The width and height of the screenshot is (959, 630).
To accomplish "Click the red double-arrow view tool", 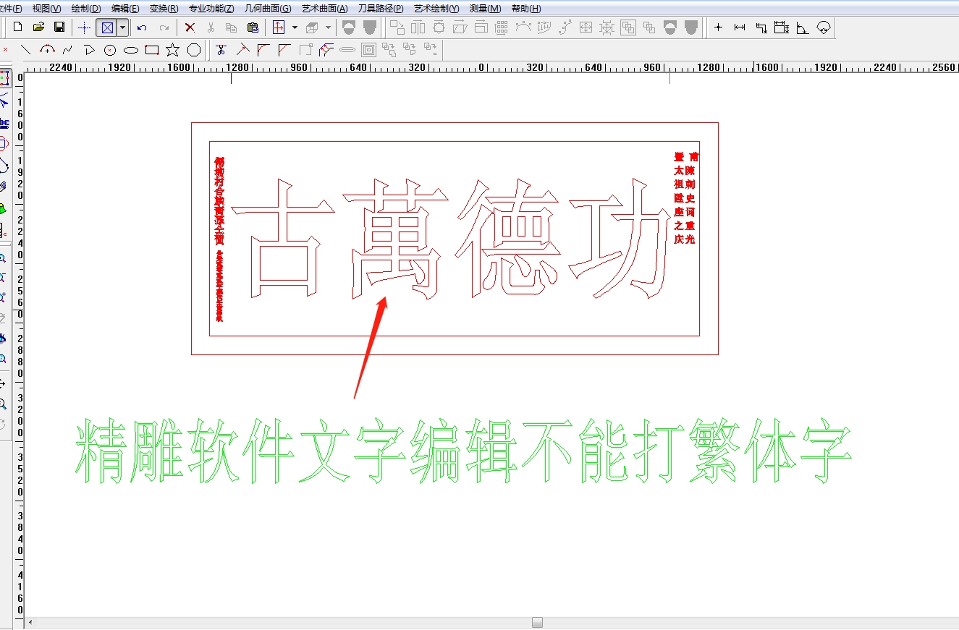I will [x=279, y=27].
